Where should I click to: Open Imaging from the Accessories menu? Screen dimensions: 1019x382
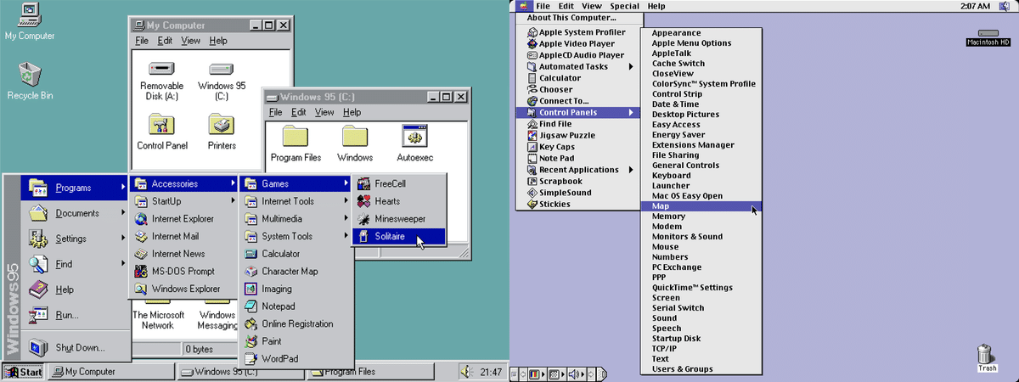point(296,289)
